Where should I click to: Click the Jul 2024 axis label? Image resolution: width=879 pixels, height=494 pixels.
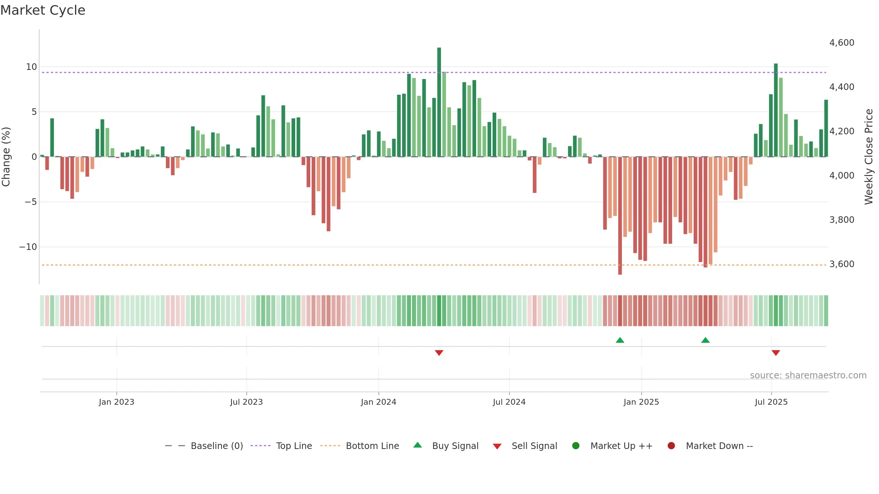tap(509, 402)
